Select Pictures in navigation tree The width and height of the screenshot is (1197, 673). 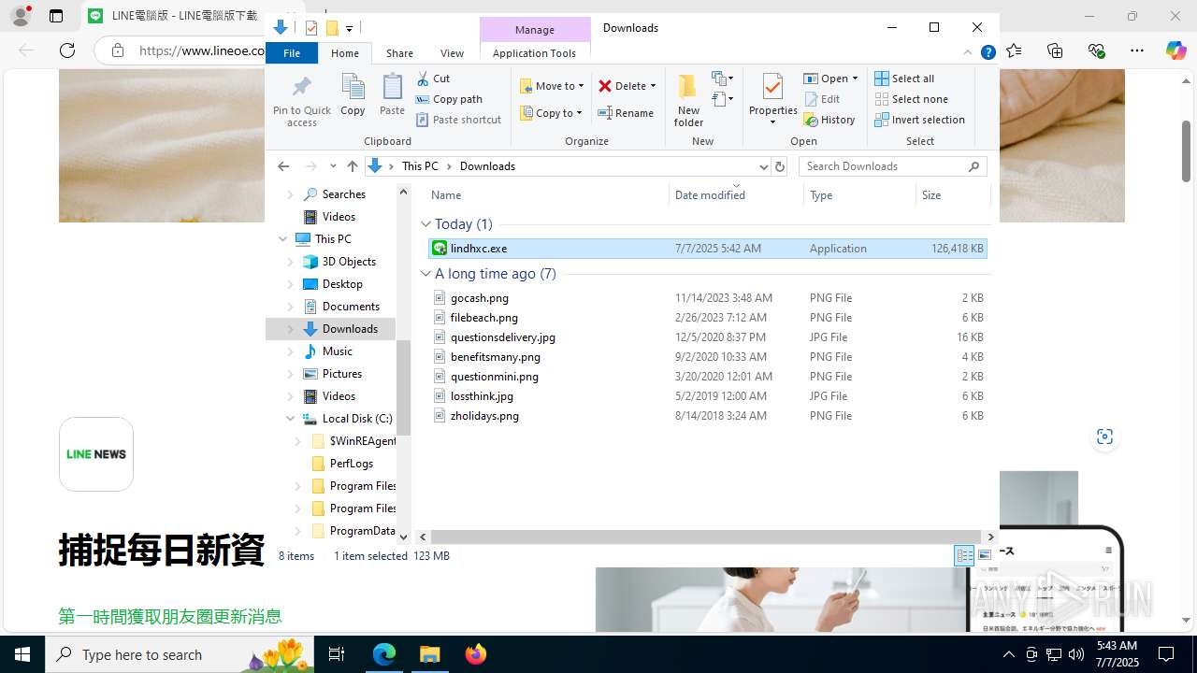[x=342, y=374]
